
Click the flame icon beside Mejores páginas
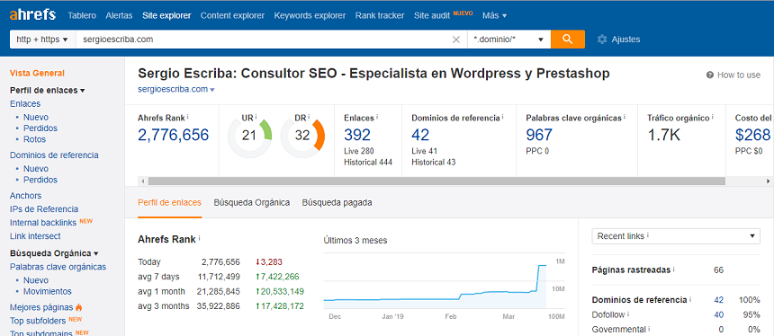click(79, 307)
